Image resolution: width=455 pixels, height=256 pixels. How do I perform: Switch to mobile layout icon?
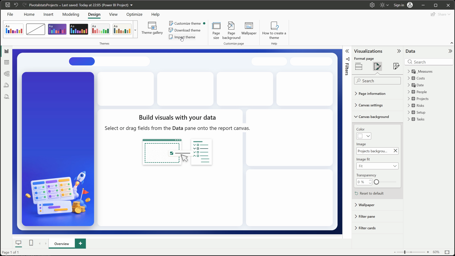[31, 243]
